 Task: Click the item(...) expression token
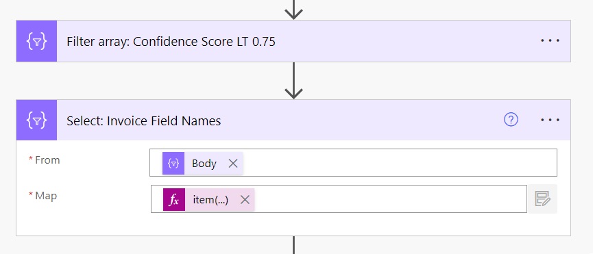click(x=209, y=200)
